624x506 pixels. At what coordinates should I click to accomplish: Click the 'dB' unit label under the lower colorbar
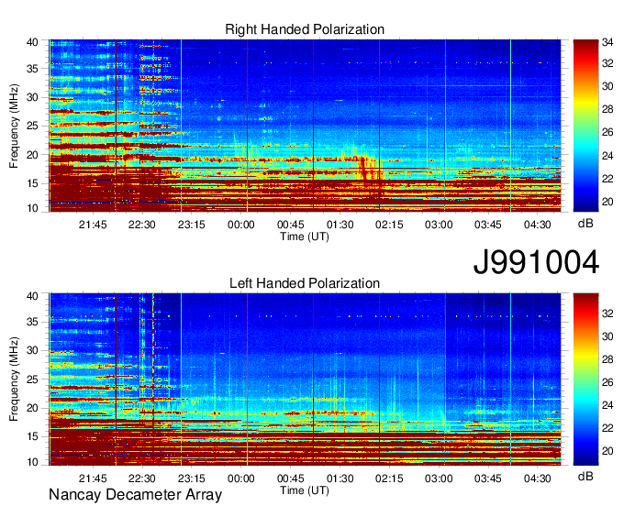click(585, 476)
